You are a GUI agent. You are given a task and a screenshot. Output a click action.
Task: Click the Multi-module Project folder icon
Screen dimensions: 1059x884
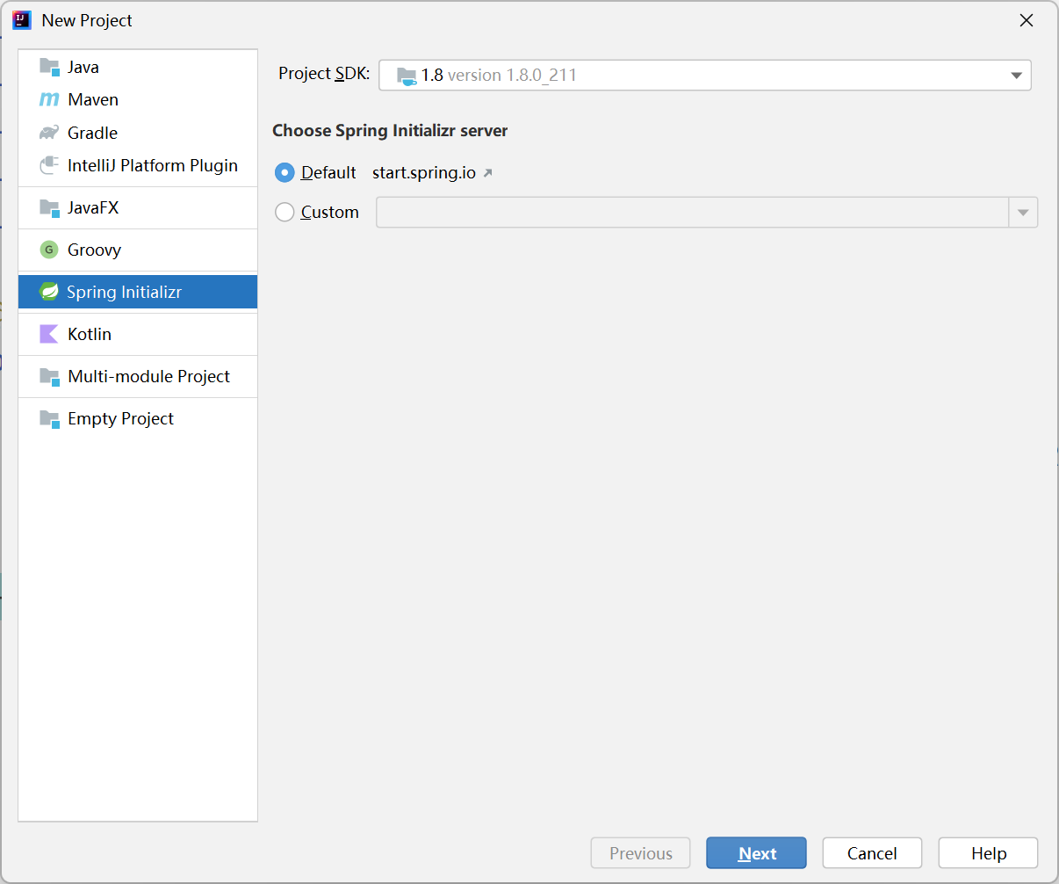coord(49,376)
